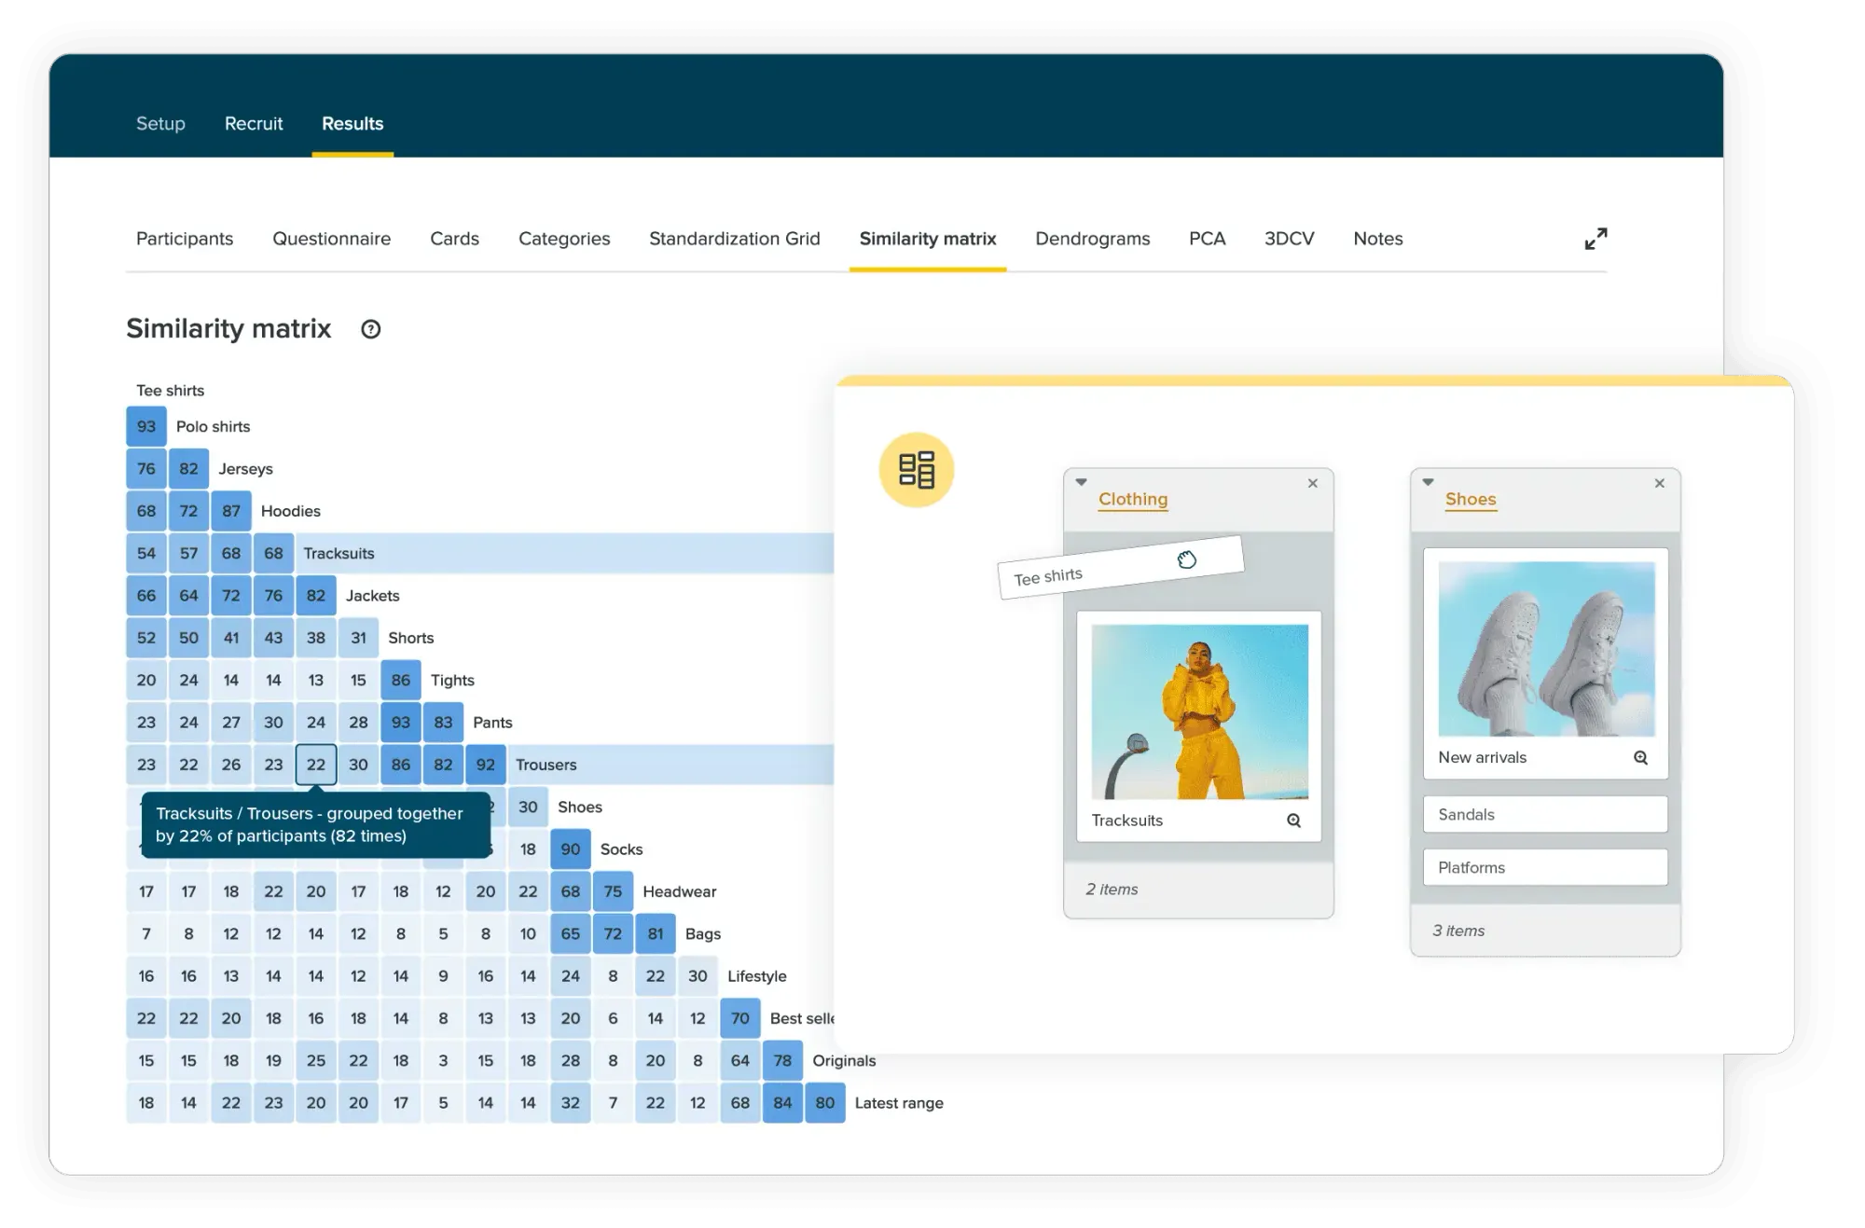Zoom the New arrivals card image

tap(1640, 758)
